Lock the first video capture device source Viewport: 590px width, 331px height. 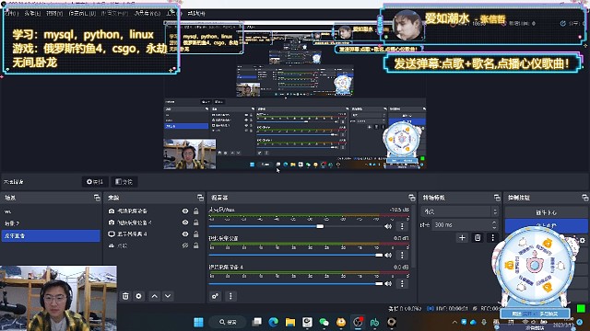[x=196, y=211]
